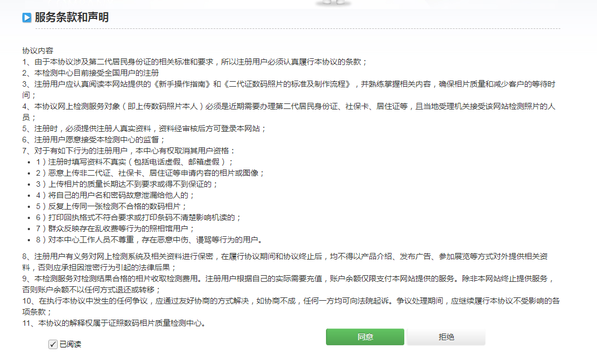
Task: Click clause 6 注册用户愿意接受本检测中心的监督
Action: [x=94, y=140]
